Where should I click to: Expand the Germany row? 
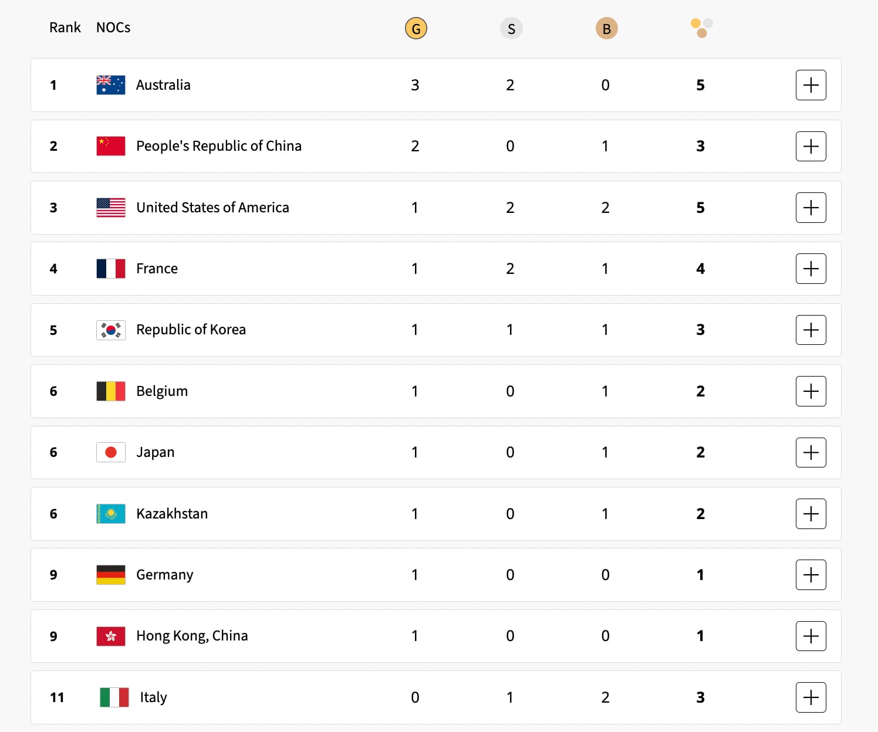(x=811, y=575)
